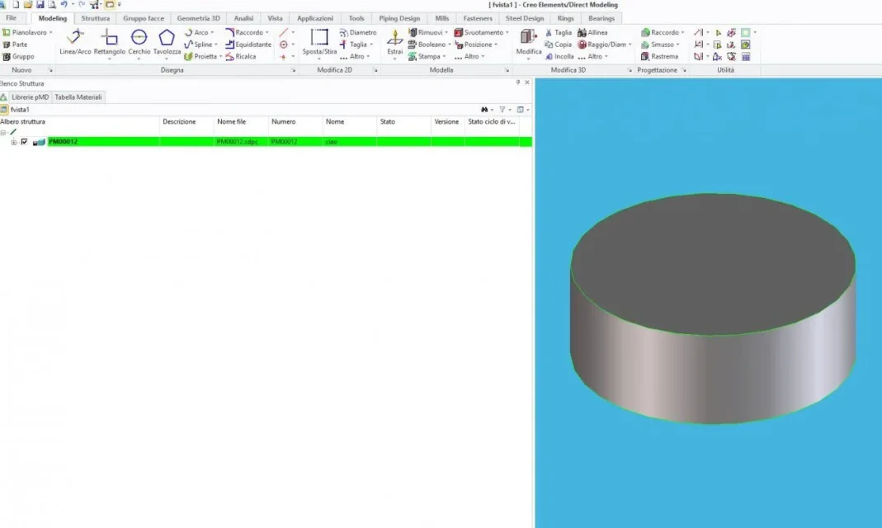Screen dimensions: 882x528
Task: Click the Undo arrow icon
Action: tap(64, 4)
